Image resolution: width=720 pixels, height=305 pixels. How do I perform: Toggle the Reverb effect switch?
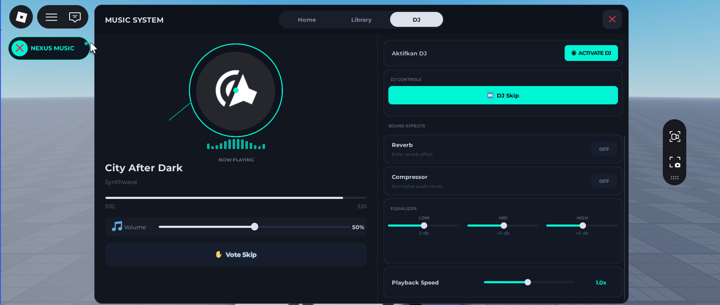click(x=604, y=149)
